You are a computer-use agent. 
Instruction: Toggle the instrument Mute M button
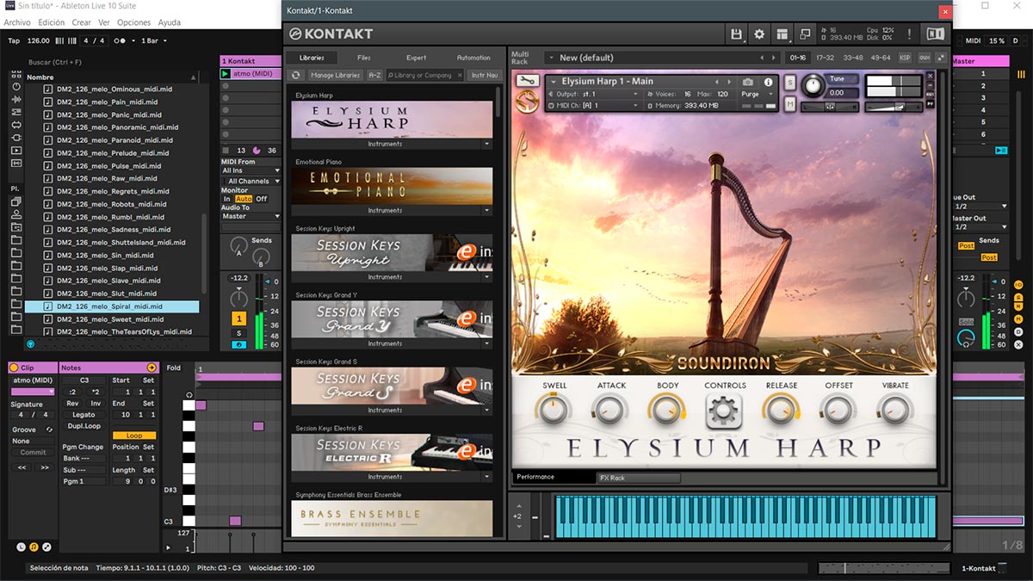[790, 104]
